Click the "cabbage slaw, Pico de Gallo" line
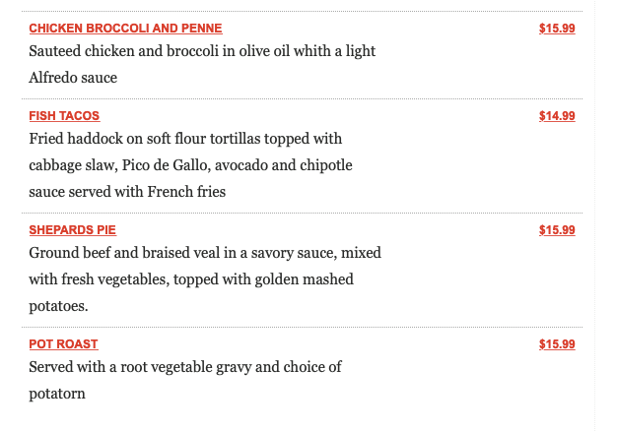The width and height of the screenshot is (617, 431). [190, 165]
